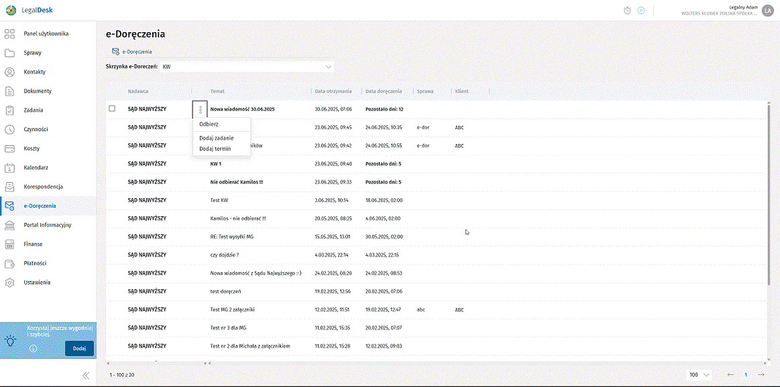Open message KW 1
The height and width of the screenshot is (387, 780).
point(216,163)
